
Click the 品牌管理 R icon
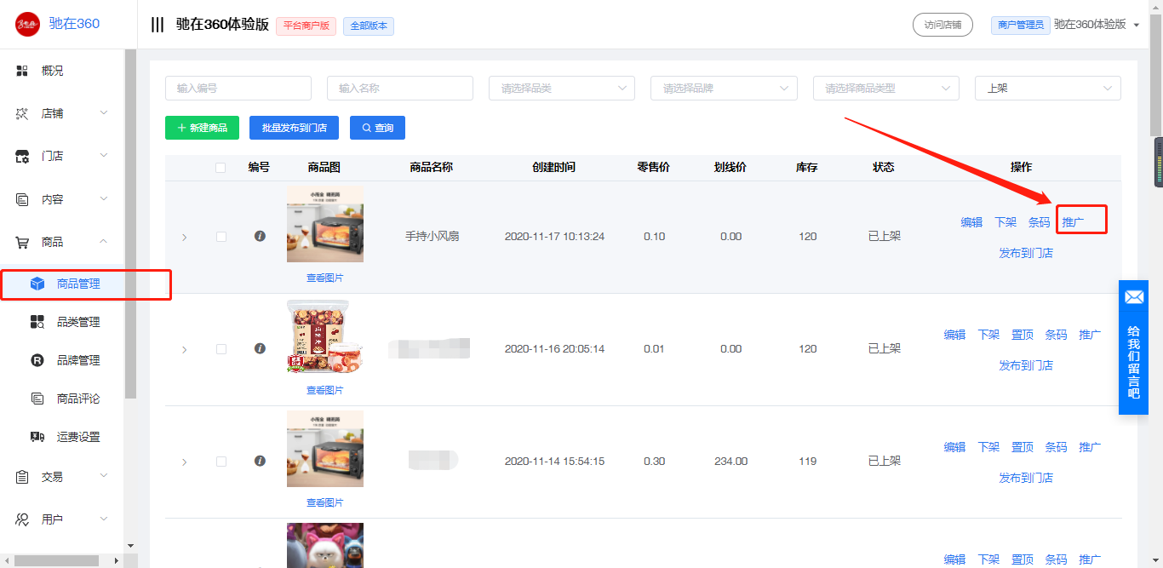pos(37,360)
